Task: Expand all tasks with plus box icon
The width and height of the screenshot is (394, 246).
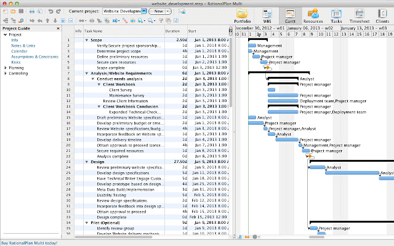Action: pos(63,20)
